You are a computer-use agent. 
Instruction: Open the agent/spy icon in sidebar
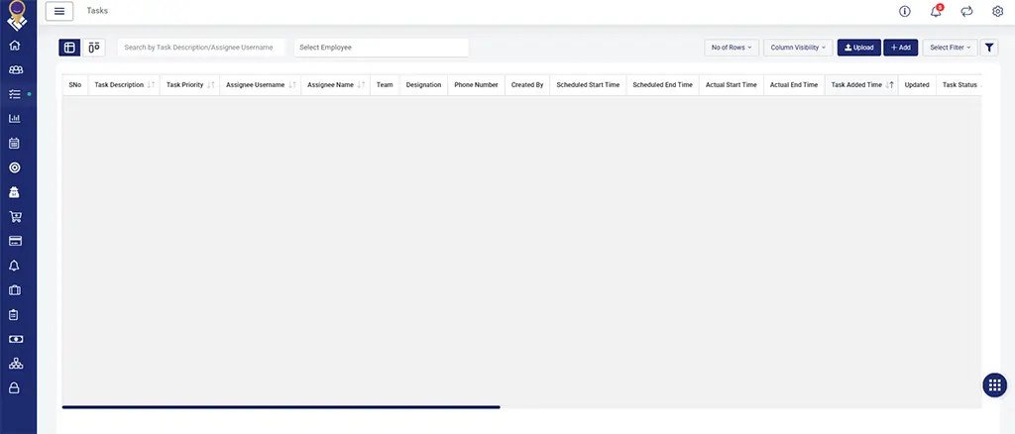[x=14, y=192]
